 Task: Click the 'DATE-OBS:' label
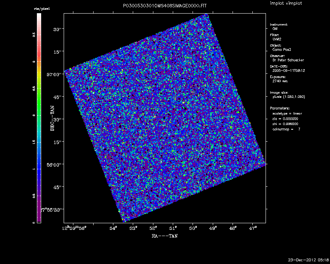click(x=279, y=66)
